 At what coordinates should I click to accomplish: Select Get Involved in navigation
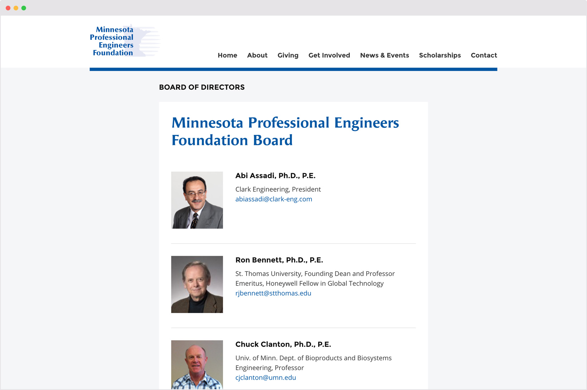tap(329, 55)
